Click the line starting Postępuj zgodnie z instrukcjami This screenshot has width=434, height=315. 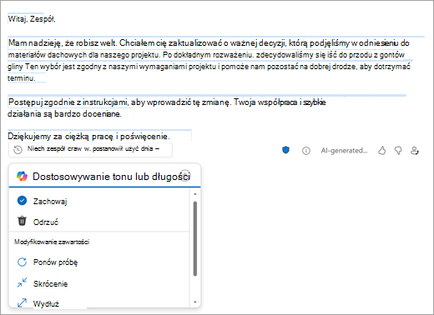coord(167,102)
